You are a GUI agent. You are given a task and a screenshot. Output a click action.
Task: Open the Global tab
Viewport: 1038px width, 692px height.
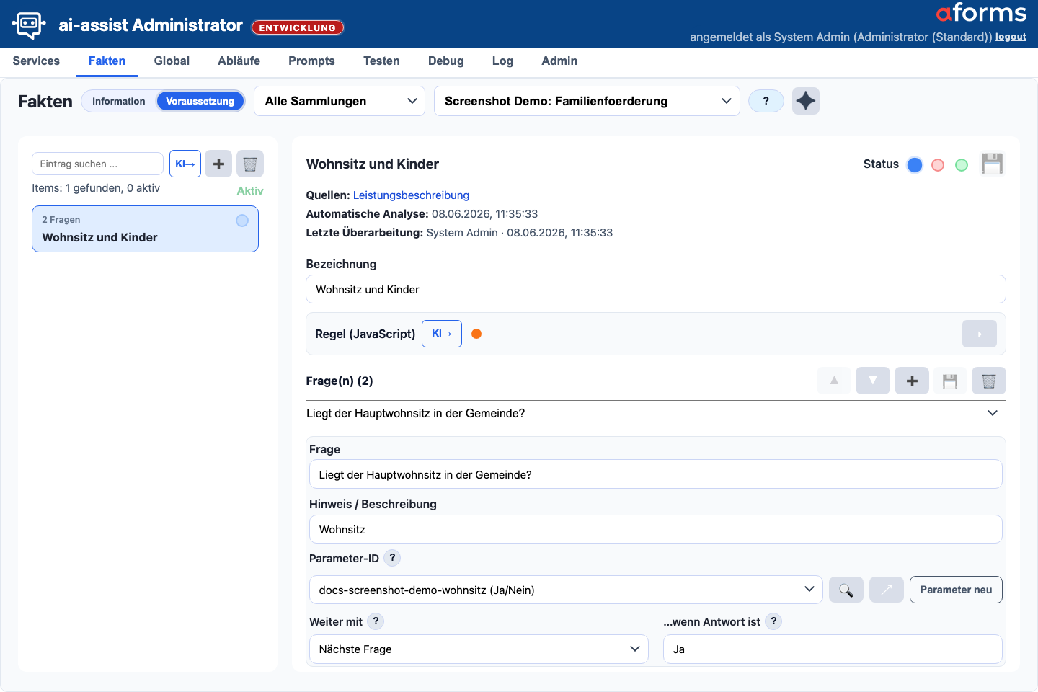pyautogui.click(x=172, y=61)
